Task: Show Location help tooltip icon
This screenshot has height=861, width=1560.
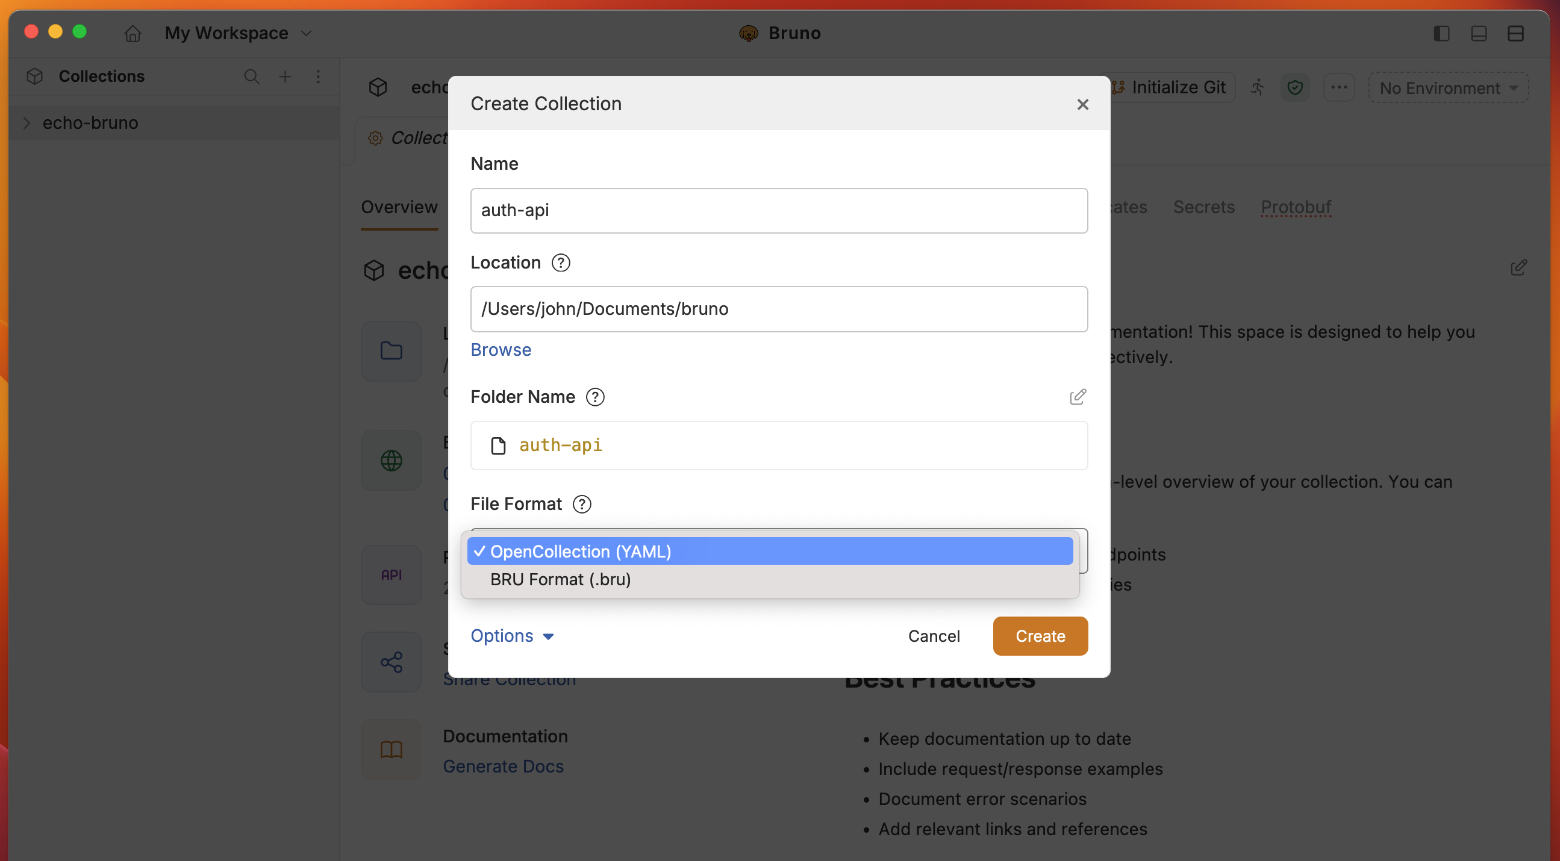Action: [x=561, y=263]
